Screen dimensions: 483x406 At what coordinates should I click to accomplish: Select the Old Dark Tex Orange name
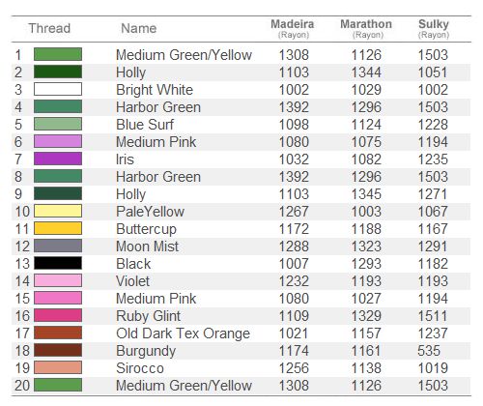click(183, 333)
